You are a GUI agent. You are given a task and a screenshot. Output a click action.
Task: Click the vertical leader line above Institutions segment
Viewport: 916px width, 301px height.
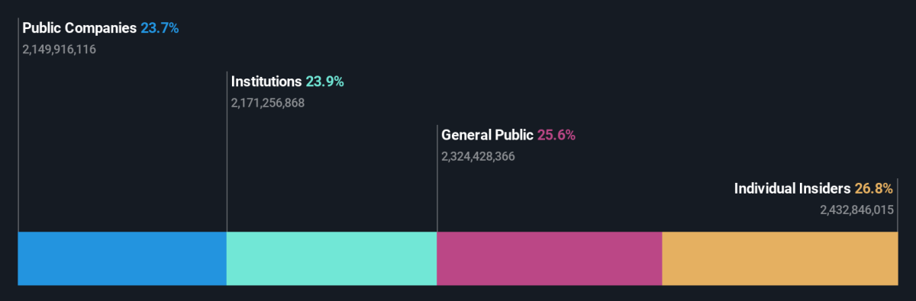point(227,152)
